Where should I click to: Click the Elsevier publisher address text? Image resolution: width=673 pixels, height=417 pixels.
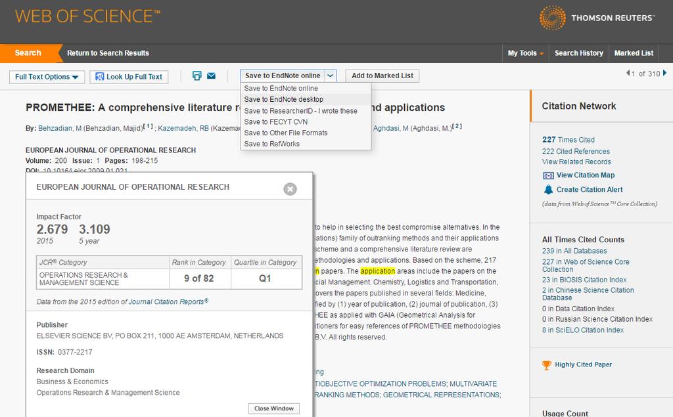[160, 336]
